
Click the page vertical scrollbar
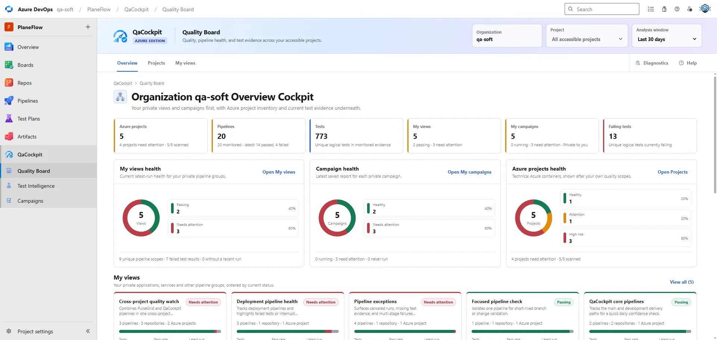(715, 134)
